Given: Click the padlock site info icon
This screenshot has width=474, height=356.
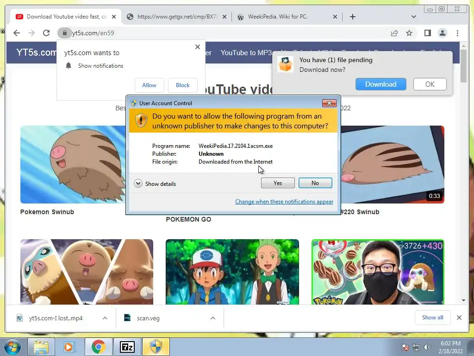Looking at the screenshot, I should (64, 33).
